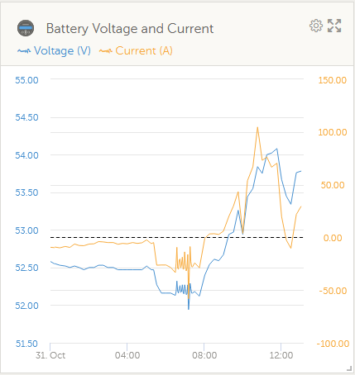The image size is (355, 375).
Task: Click the 04:00 time axis label
Action: (x=127, y=355)
